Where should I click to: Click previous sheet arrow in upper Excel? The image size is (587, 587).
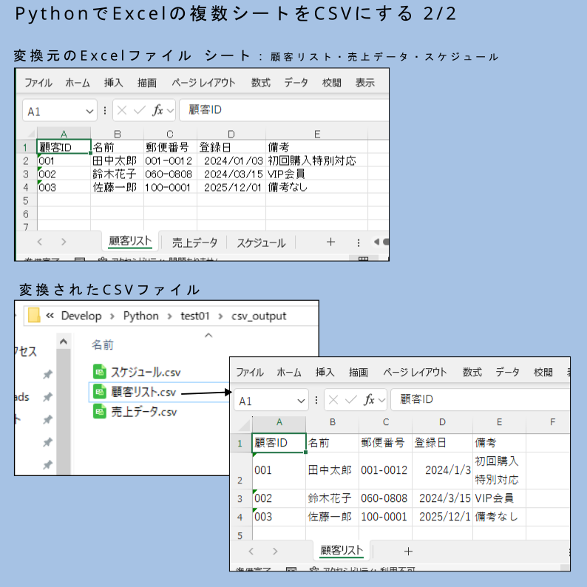pos(40,242)
